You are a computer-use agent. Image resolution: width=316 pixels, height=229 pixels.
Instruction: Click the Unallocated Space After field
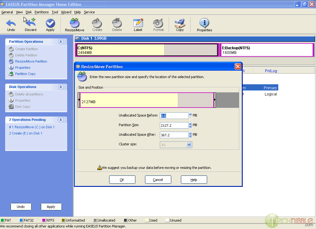[174, 135]
